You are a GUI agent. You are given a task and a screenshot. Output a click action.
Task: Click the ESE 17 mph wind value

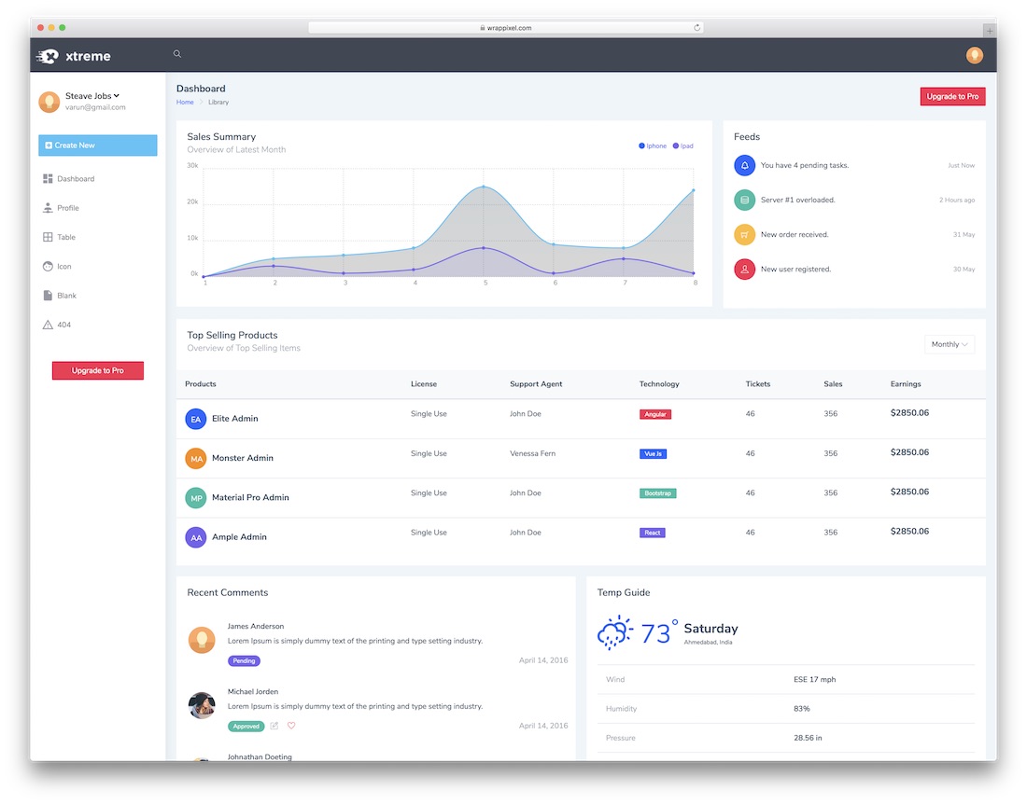(814, 680)
